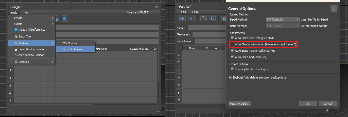Click the duplicate squares toolbar icon
This screenshot has width=348, height=117.
point(203,18)
